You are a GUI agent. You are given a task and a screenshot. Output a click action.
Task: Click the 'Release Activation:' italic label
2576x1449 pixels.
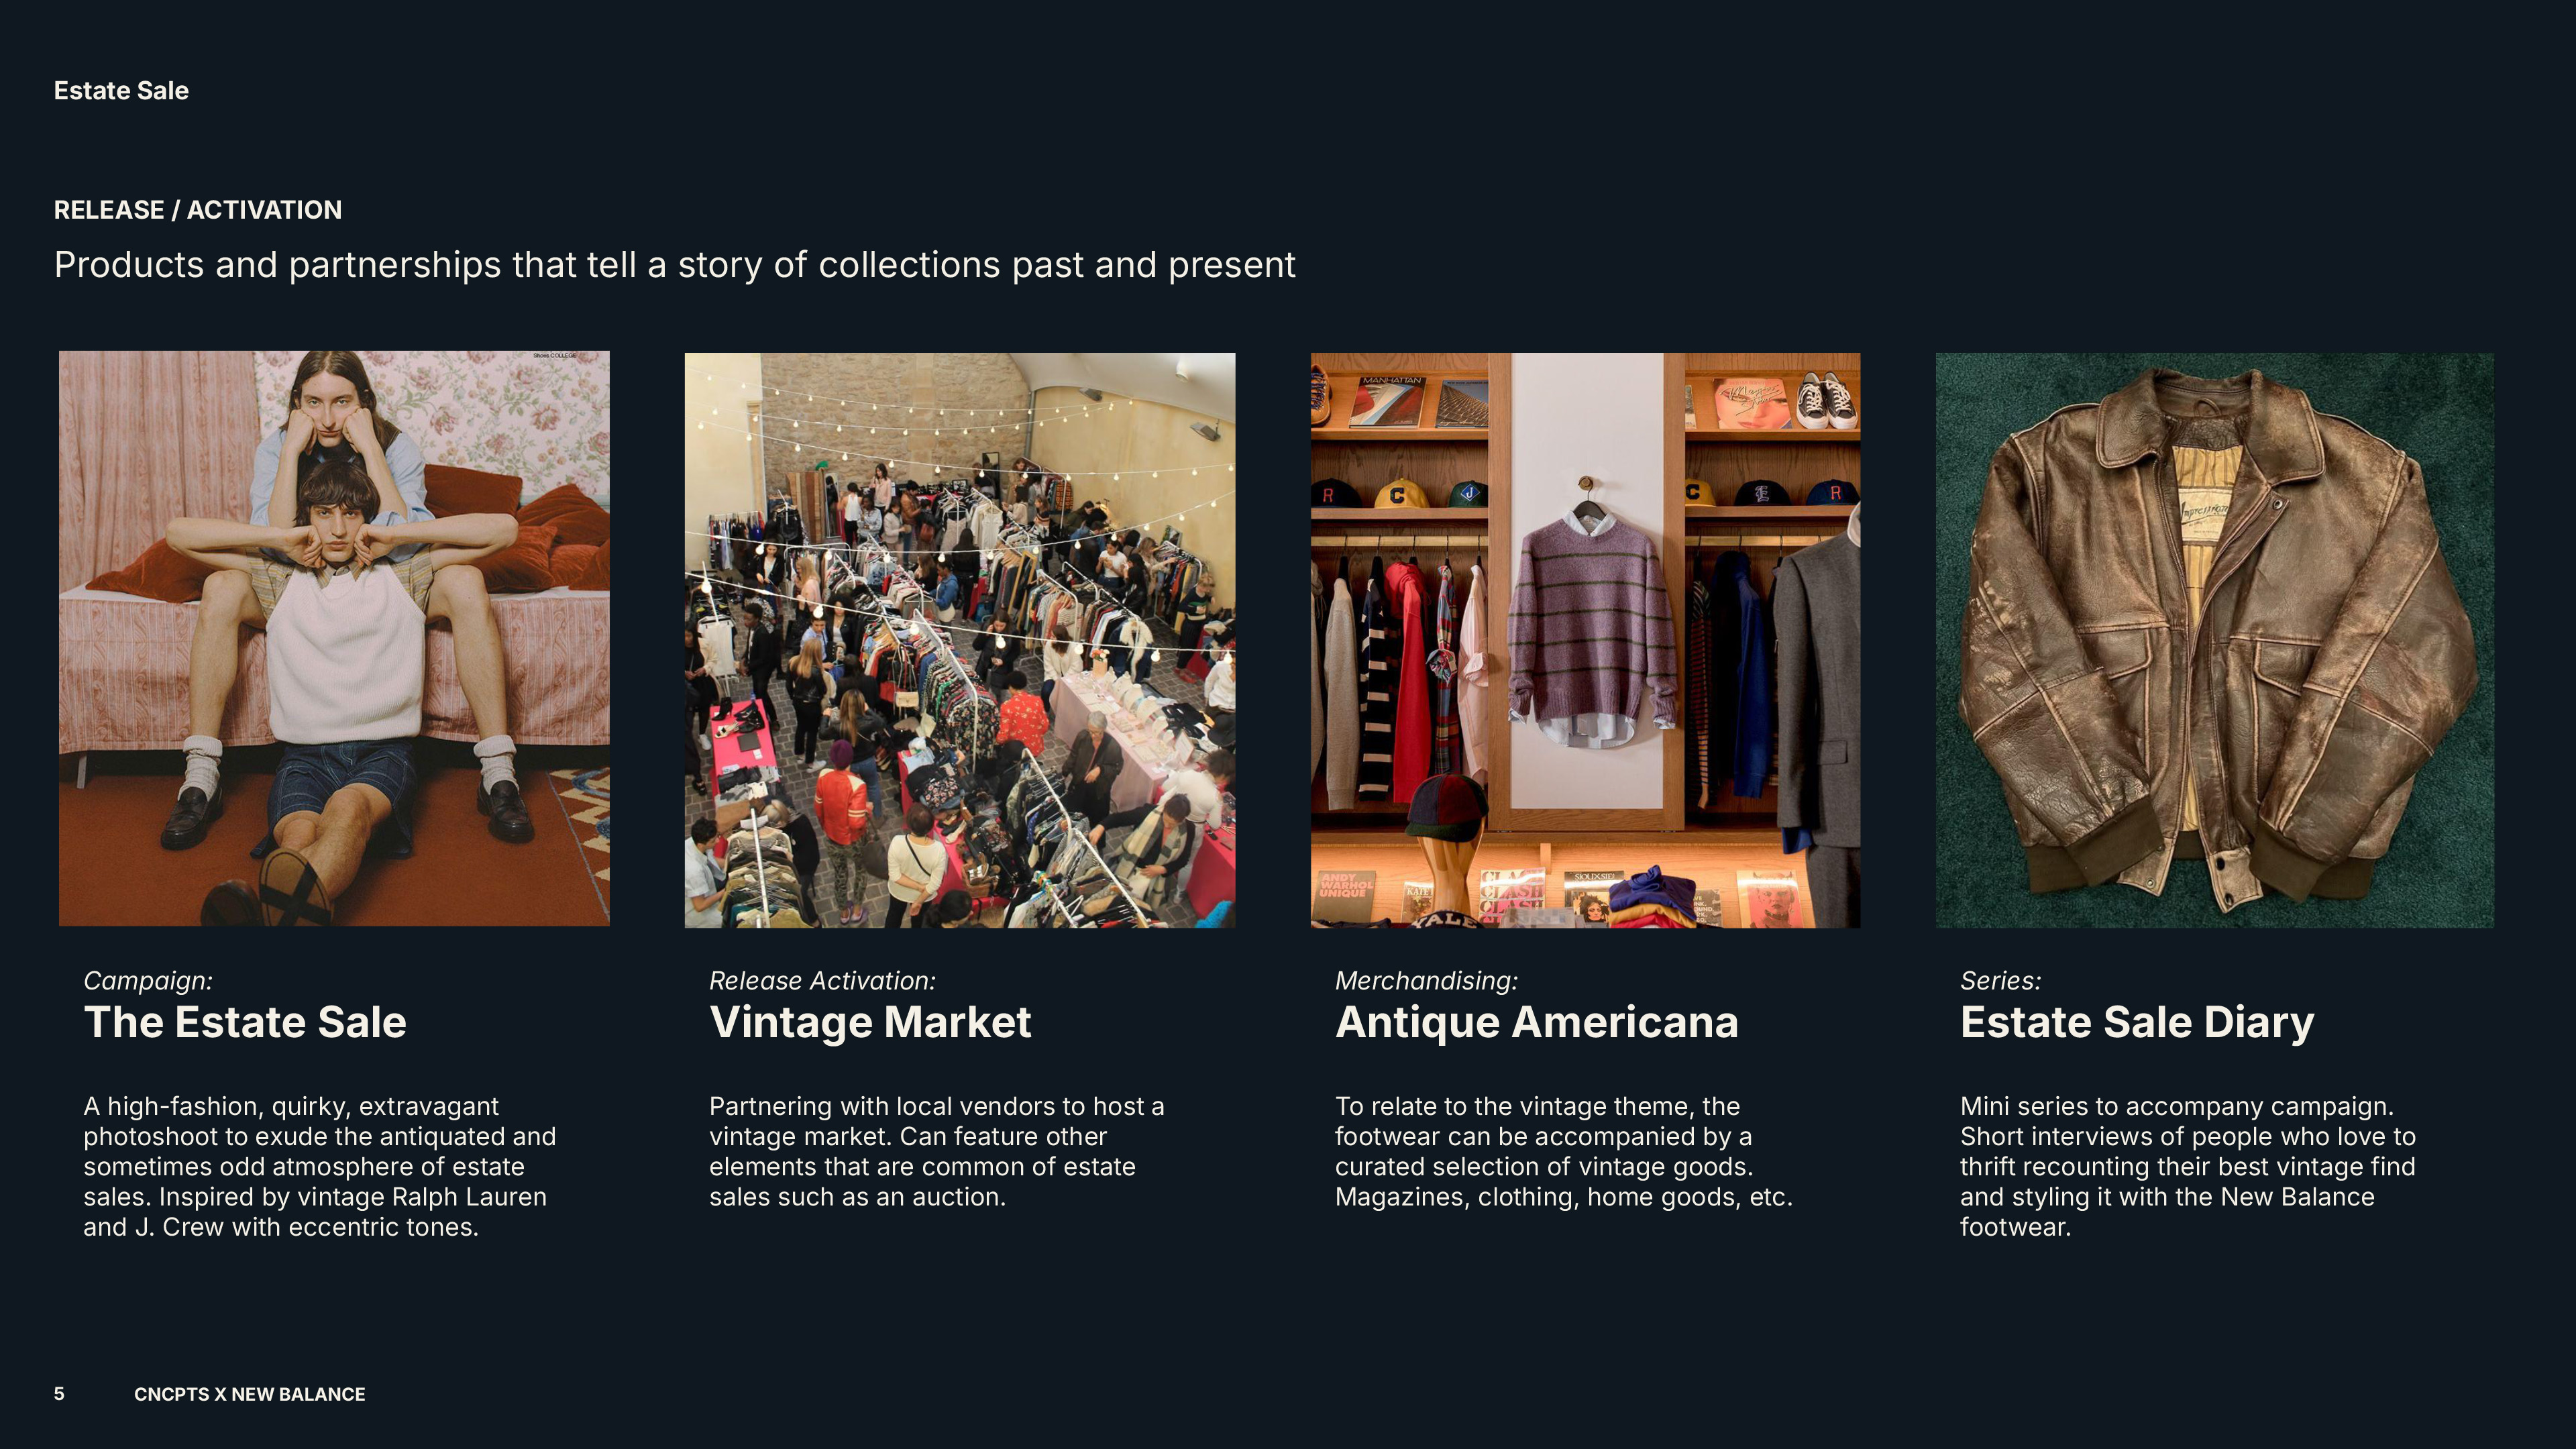point(823,981)
